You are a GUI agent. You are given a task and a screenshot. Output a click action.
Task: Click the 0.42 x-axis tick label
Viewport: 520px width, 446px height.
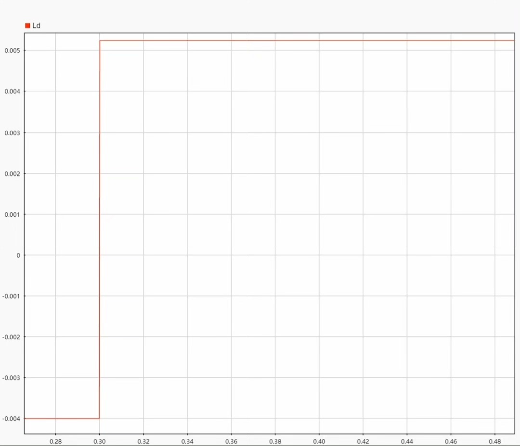click(363, 441)
